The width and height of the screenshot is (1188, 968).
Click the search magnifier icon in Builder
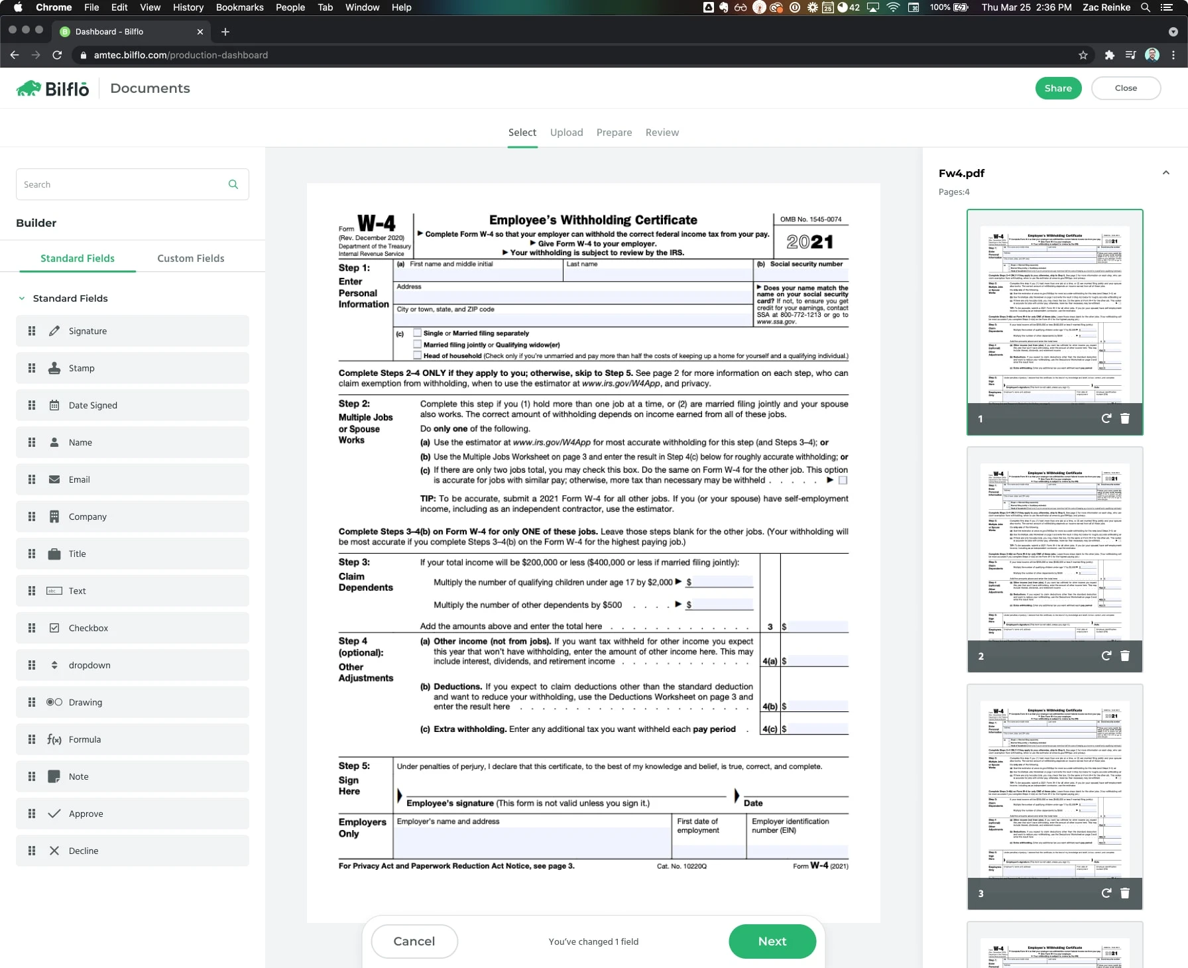click(233, 184)
